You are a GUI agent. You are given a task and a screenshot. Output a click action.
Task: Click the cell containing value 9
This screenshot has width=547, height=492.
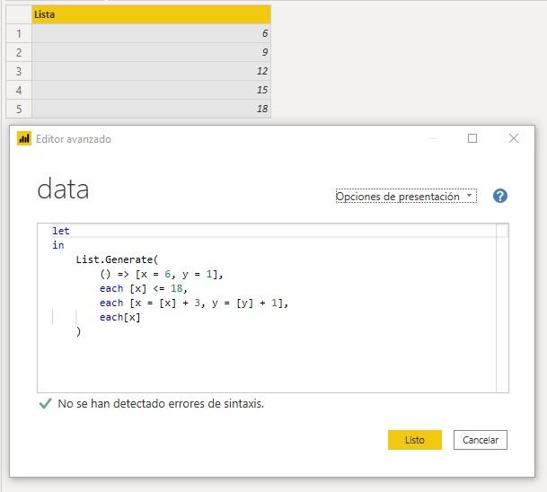point(151,53)
